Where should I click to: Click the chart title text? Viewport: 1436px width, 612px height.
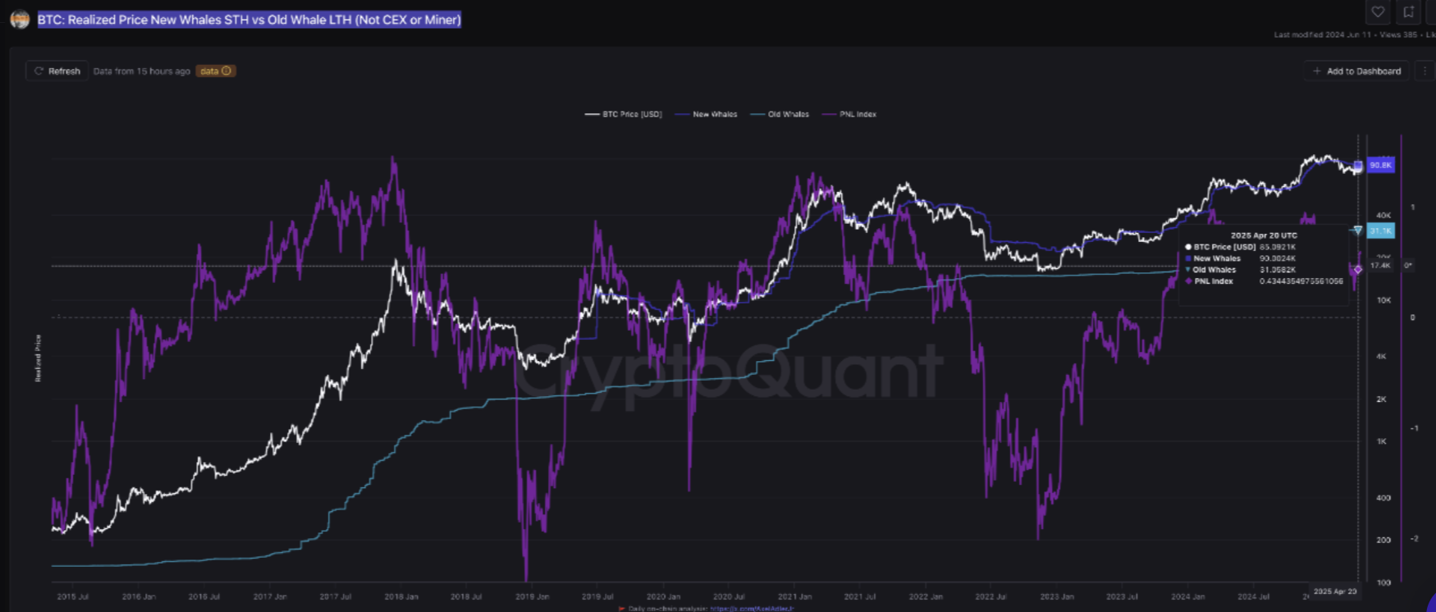point(249,20)
